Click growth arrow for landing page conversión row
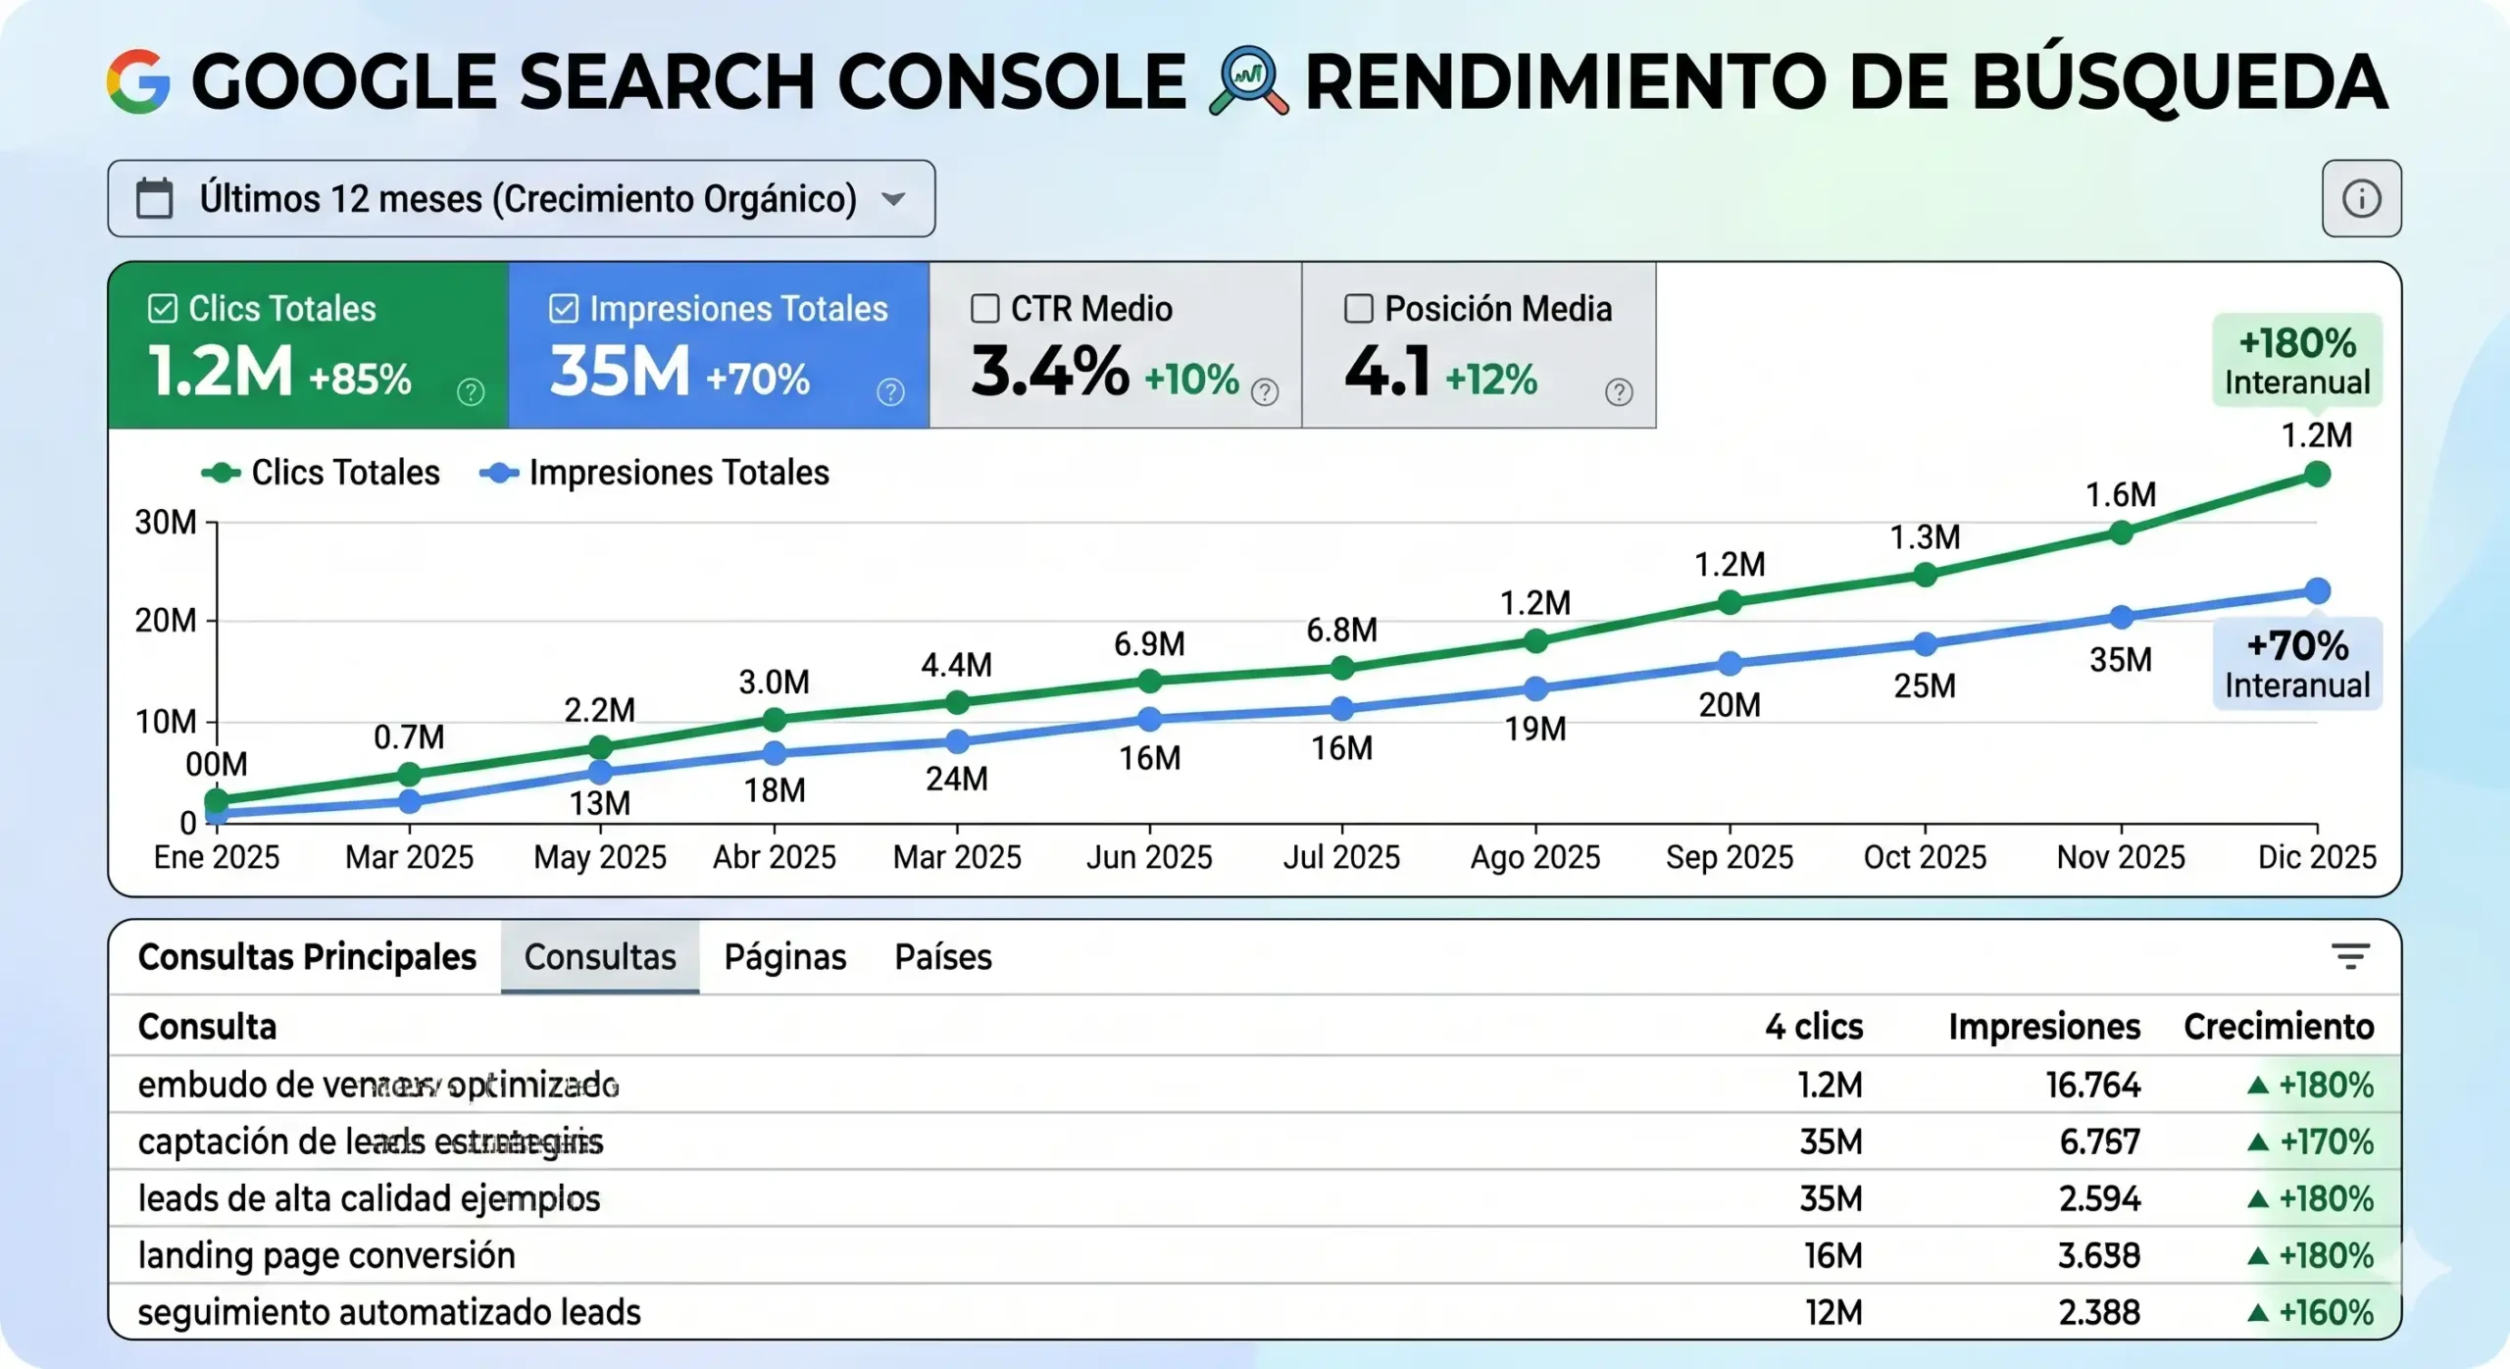The image size is (2510, 1369). 2258,1255
